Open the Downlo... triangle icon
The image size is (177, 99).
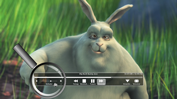tap(127, 81)
